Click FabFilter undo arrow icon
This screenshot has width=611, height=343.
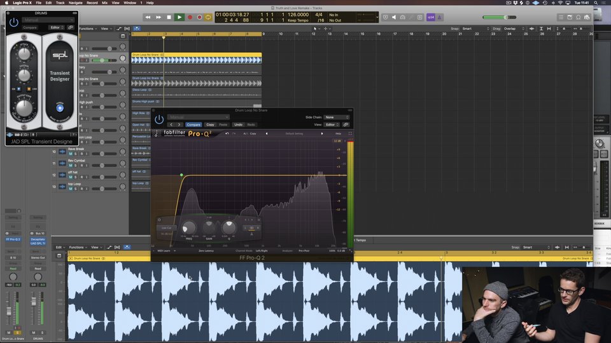[x=227, y=133]
